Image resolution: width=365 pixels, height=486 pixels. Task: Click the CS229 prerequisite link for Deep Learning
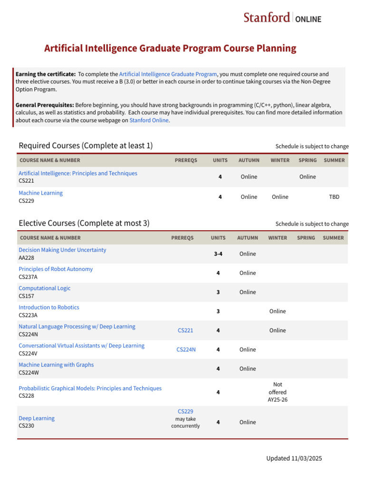point(185,411)
